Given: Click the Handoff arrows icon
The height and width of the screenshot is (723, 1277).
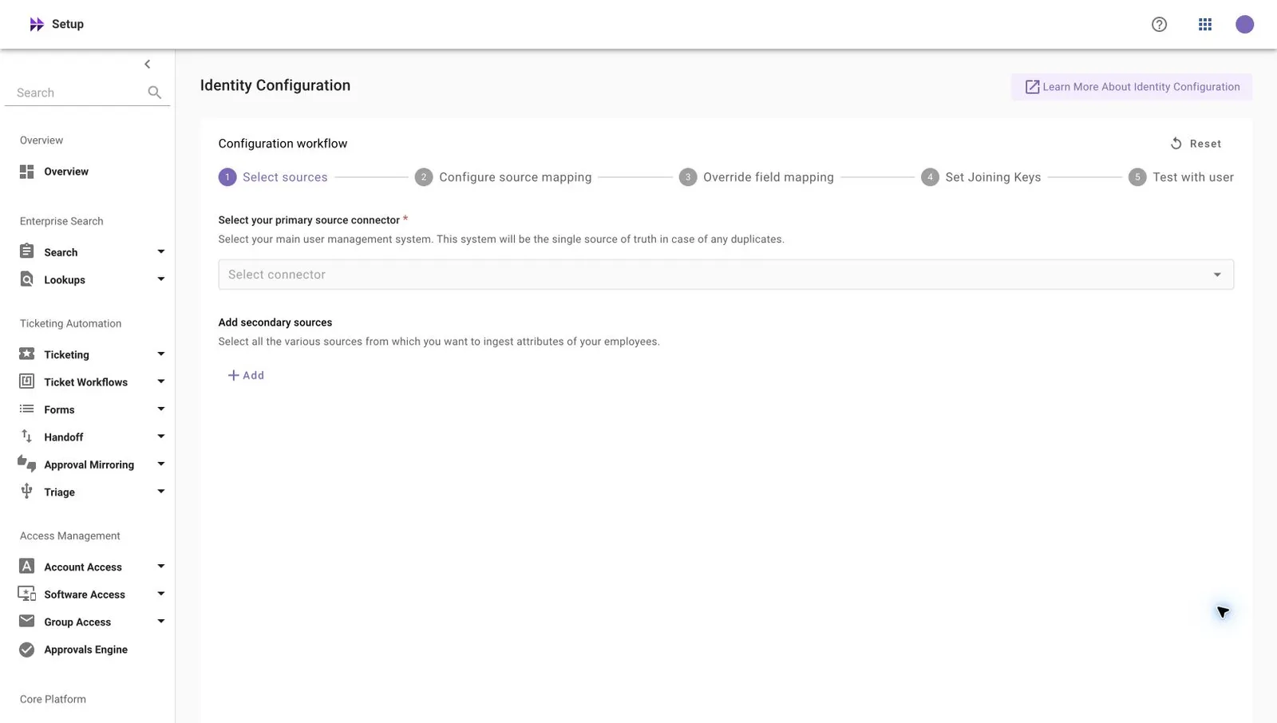Looking at the screenshot, I should point(27,437).
